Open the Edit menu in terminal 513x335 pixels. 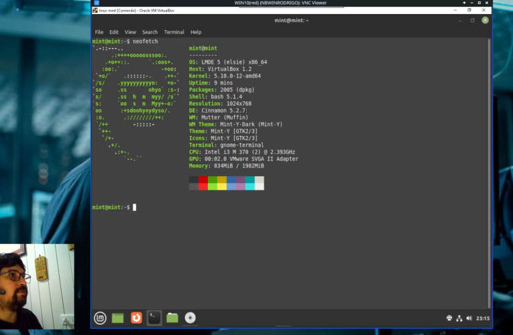tap(114, 32)
